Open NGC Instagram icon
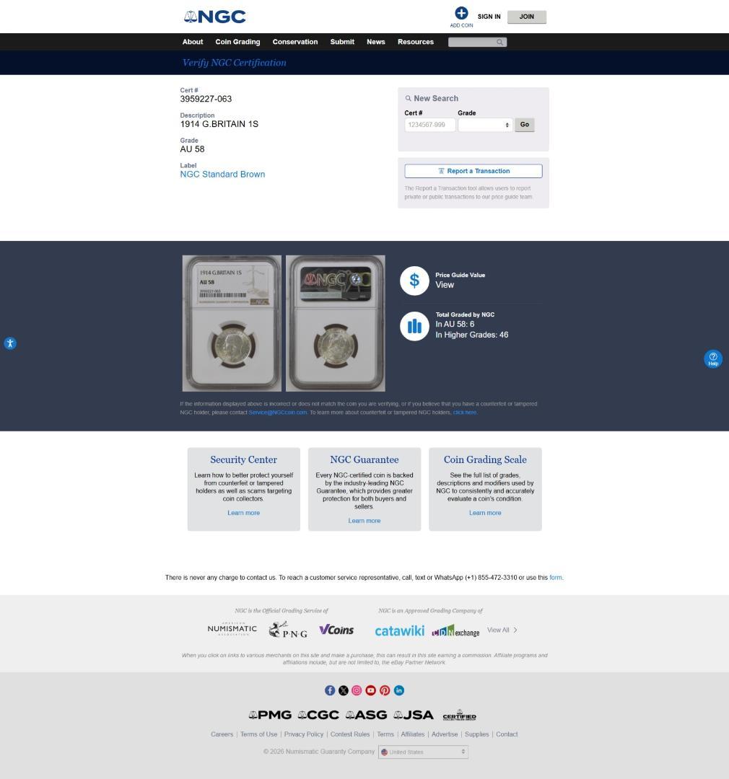This screenshot has height=779, width=729. pyautogui.click(x=357, y=690)
